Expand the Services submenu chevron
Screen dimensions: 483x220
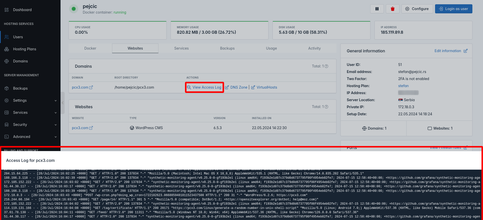(56, 113)
